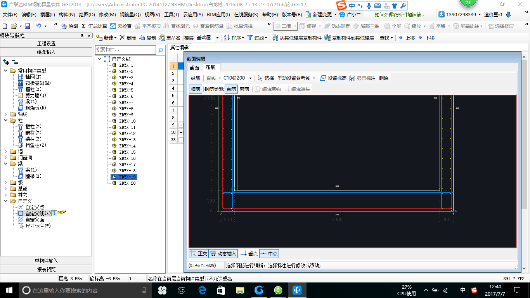Move component up with 上移
This screenshot has width=530, height=298.
407,38
